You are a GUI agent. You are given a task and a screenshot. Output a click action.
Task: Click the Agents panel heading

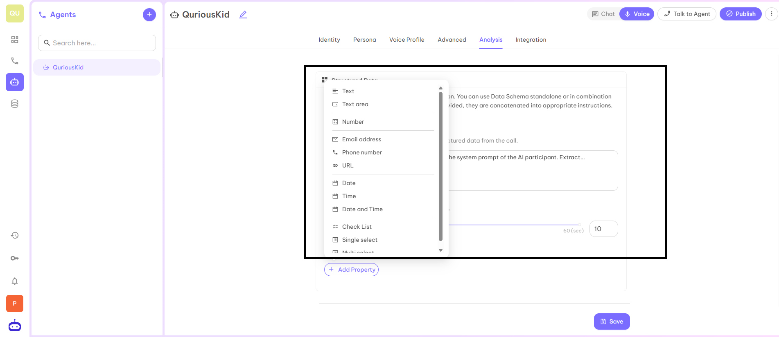[x=63, y=15]
